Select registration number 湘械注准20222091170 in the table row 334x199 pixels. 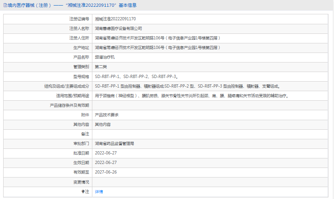click(x=115, y=19)
